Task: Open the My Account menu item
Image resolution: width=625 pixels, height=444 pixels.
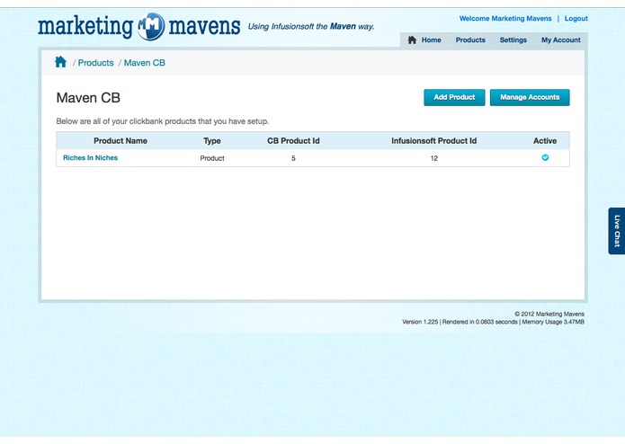Action: pyautogui.click(x=561, y=40)
